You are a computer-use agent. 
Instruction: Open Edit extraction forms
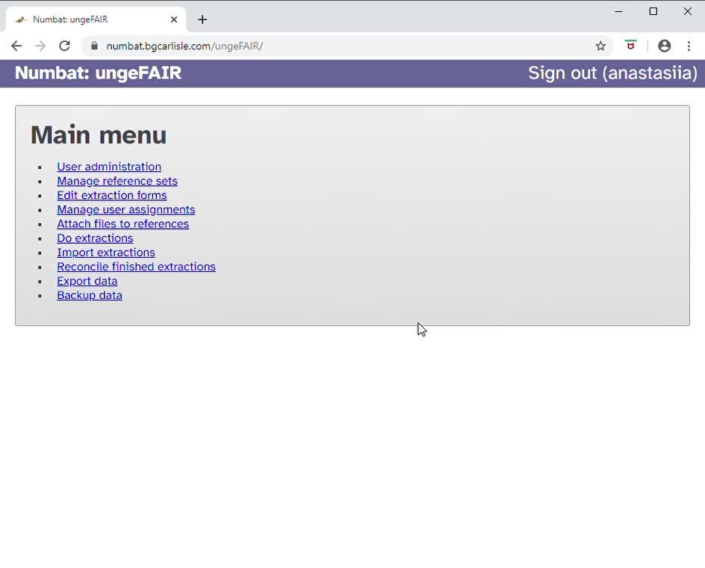point(112,195)
